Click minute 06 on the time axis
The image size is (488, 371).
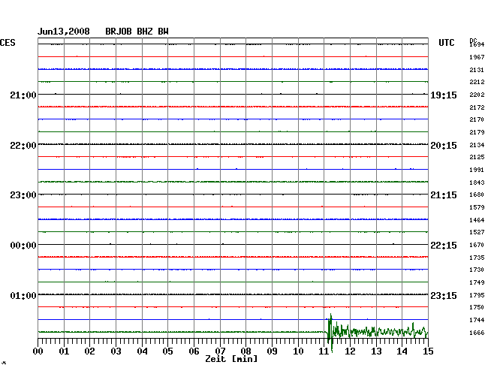(x=194, y=351)
